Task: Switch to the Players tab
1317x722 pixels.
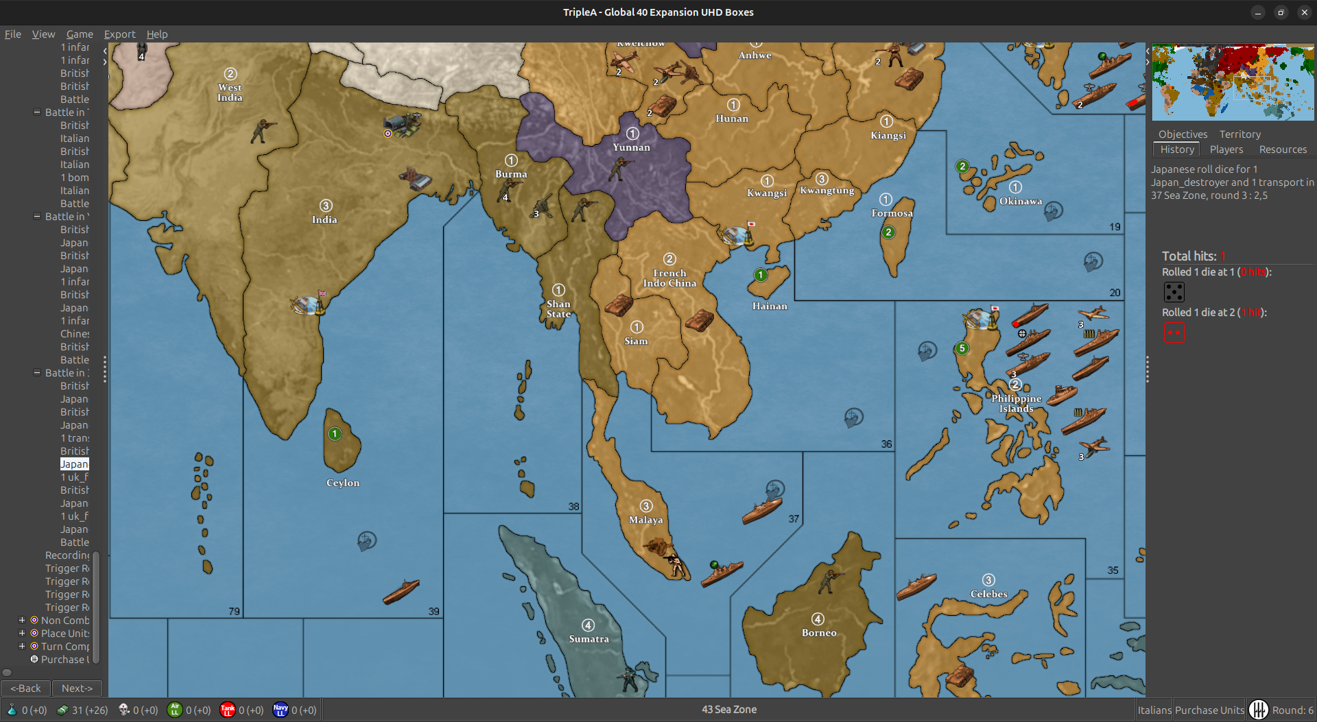Action: tap(1226, 149)
